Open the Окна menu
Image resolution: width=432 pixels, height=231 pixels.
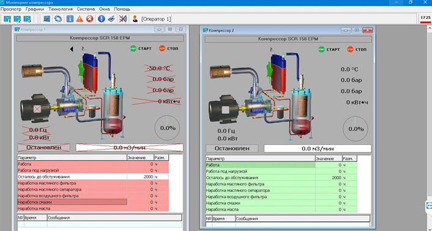tap(105, 9)
